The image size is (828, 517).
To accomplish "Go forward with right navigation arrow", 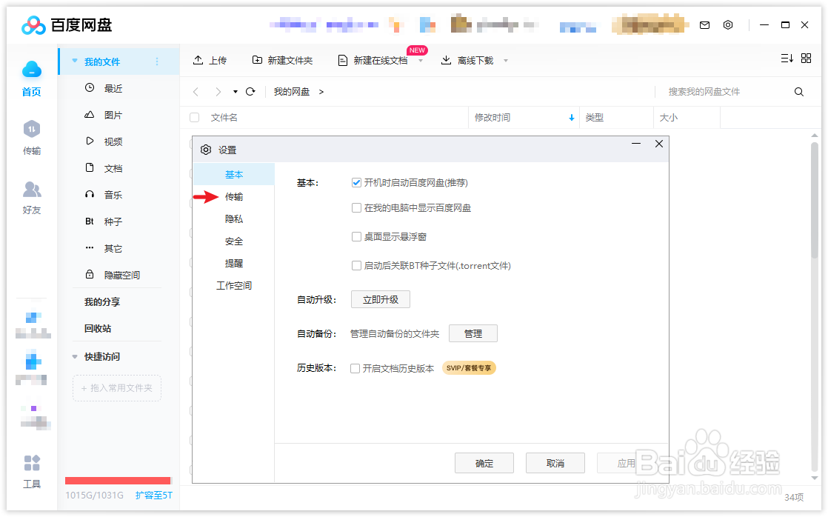I will pos(218,92).
